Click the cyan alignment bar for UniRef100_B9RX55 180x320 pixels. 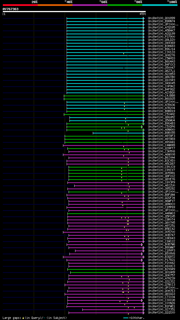tap(118, 133)
